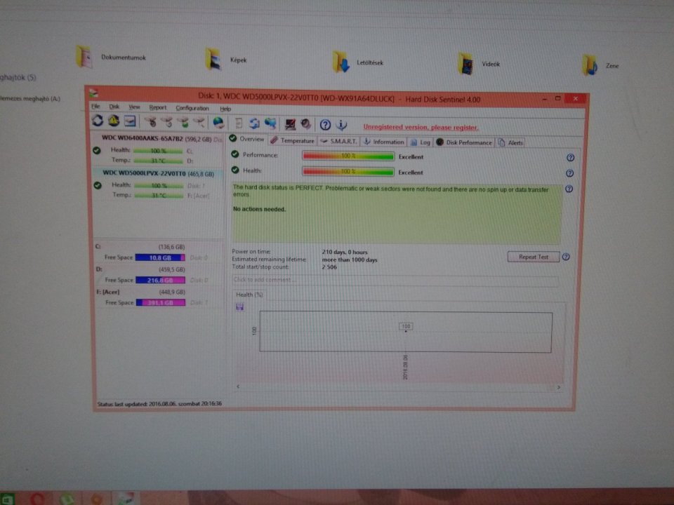Click the save icon above health graph
This screenshot has height=505, width=674.
[x=240, y=307]
